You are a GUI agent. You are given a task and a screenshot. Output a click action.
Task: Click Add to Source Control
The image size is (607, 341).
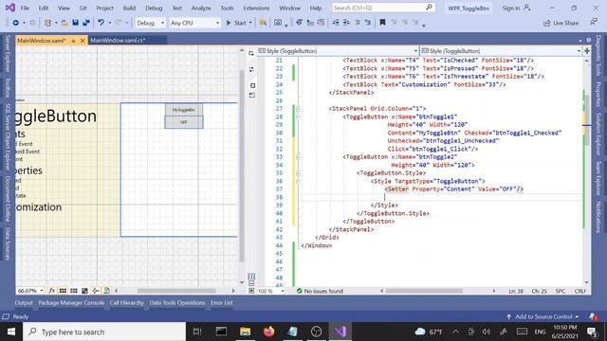(543, 316)
